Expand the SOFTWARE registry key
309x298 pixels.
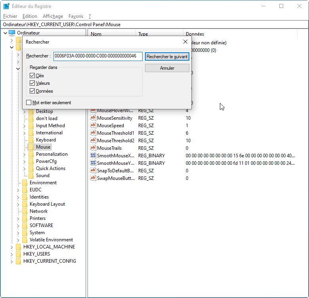pos(18,225)
